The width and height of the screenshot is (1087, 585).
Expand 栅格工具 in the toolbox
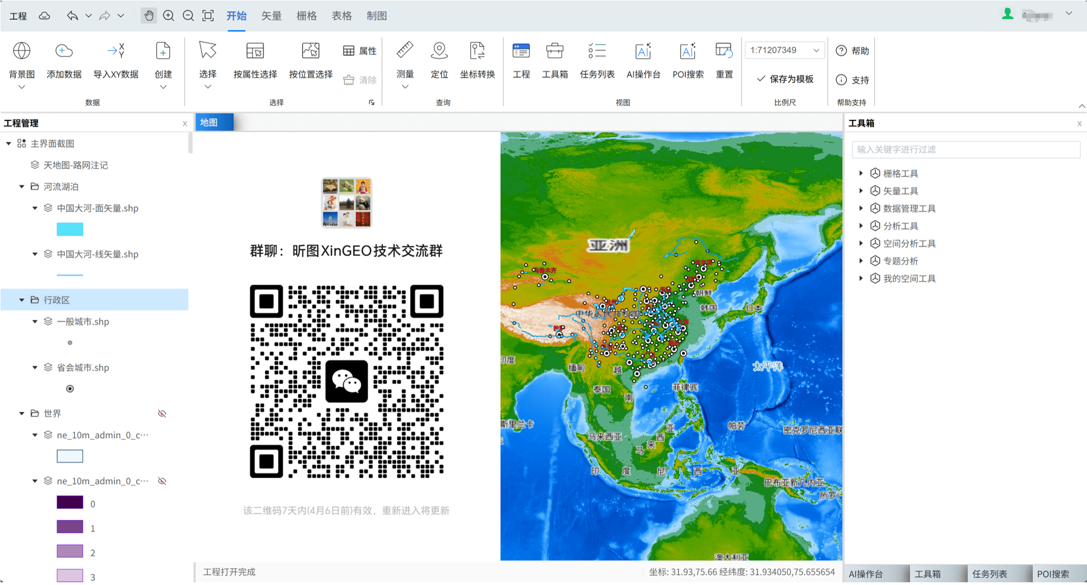click(861, 173)
